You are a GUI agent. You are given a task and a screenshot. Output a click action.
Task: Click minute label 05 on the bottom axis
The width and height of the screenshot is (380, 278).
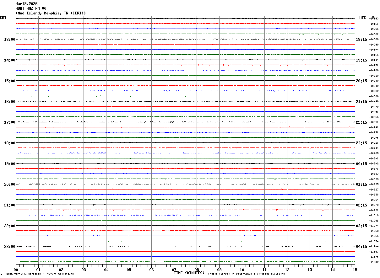click(129, 270)
